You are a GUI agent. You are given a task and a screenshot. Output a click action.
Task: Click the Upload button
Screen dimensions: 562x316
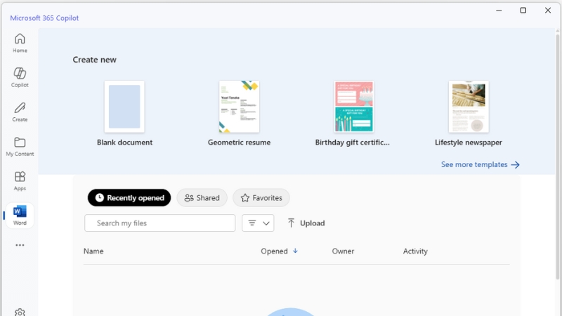click(306, 223)
